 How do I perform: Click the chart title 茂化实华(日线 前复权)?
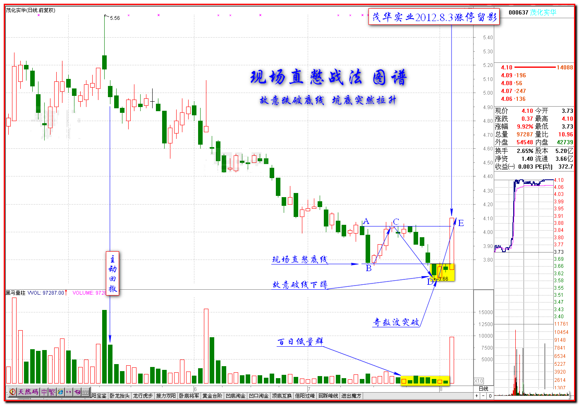pos(30,10)
